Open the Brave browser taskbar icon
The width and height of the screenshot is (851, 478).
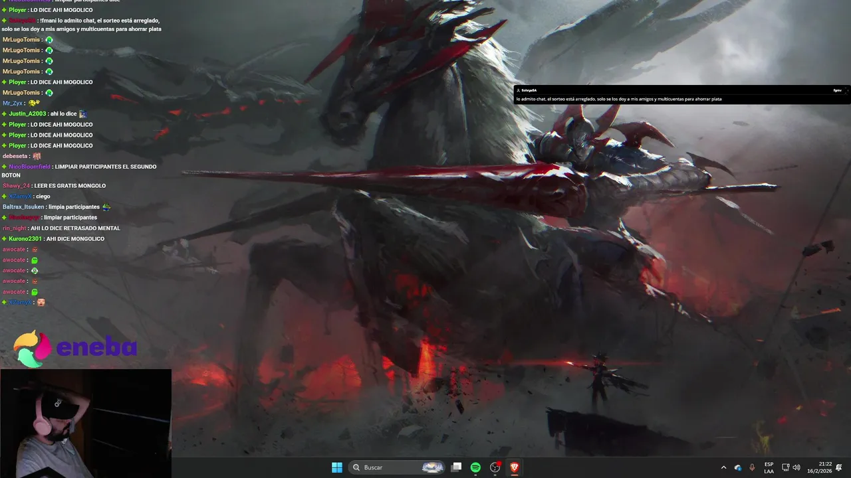coord(514,467)
